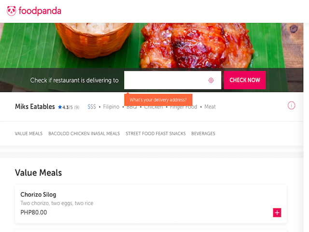The height and width of the screenshot is (232, 309).
Task: Select STREET FOOD FEAST SNACKS tab
Action: click(x=155, y=133)
